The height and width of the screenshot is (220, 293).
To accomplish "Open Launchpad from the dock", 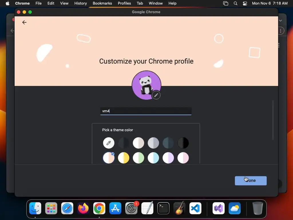I will 51,208.
